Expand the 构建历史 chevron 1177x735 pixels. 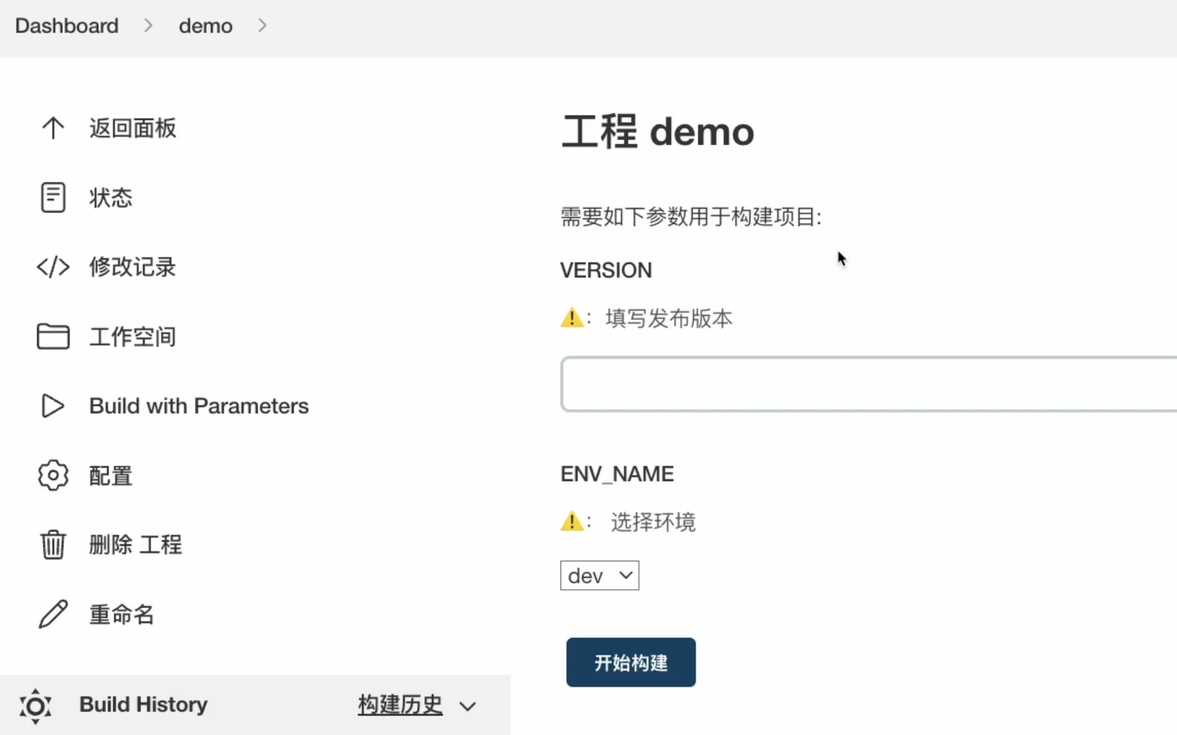pos(468,706)
